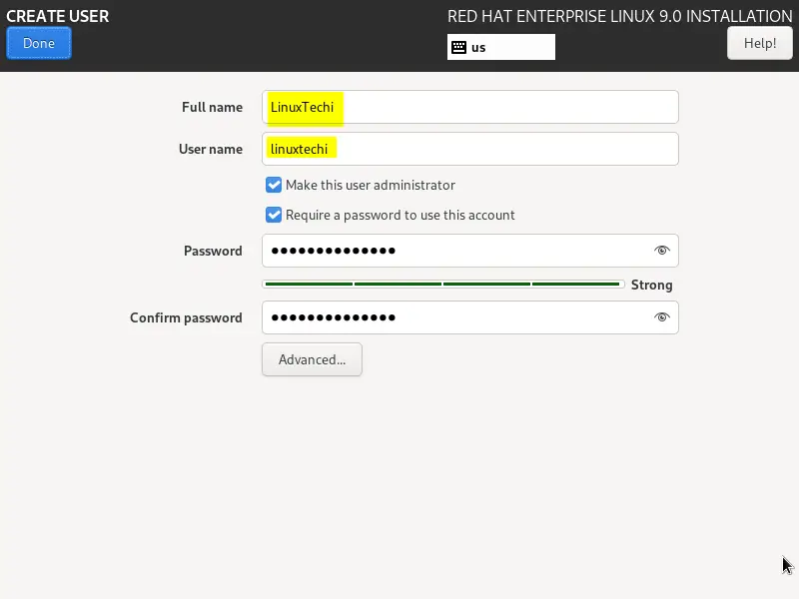Click the green password strength bar

pos(442,285)
